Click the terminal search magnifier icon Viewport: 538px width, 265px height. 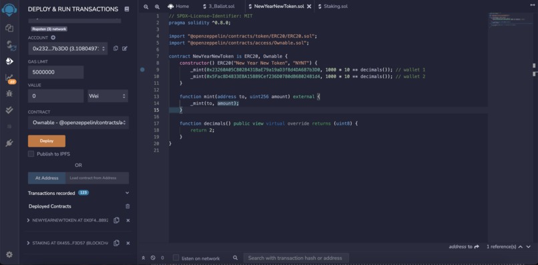click(235, 258)
